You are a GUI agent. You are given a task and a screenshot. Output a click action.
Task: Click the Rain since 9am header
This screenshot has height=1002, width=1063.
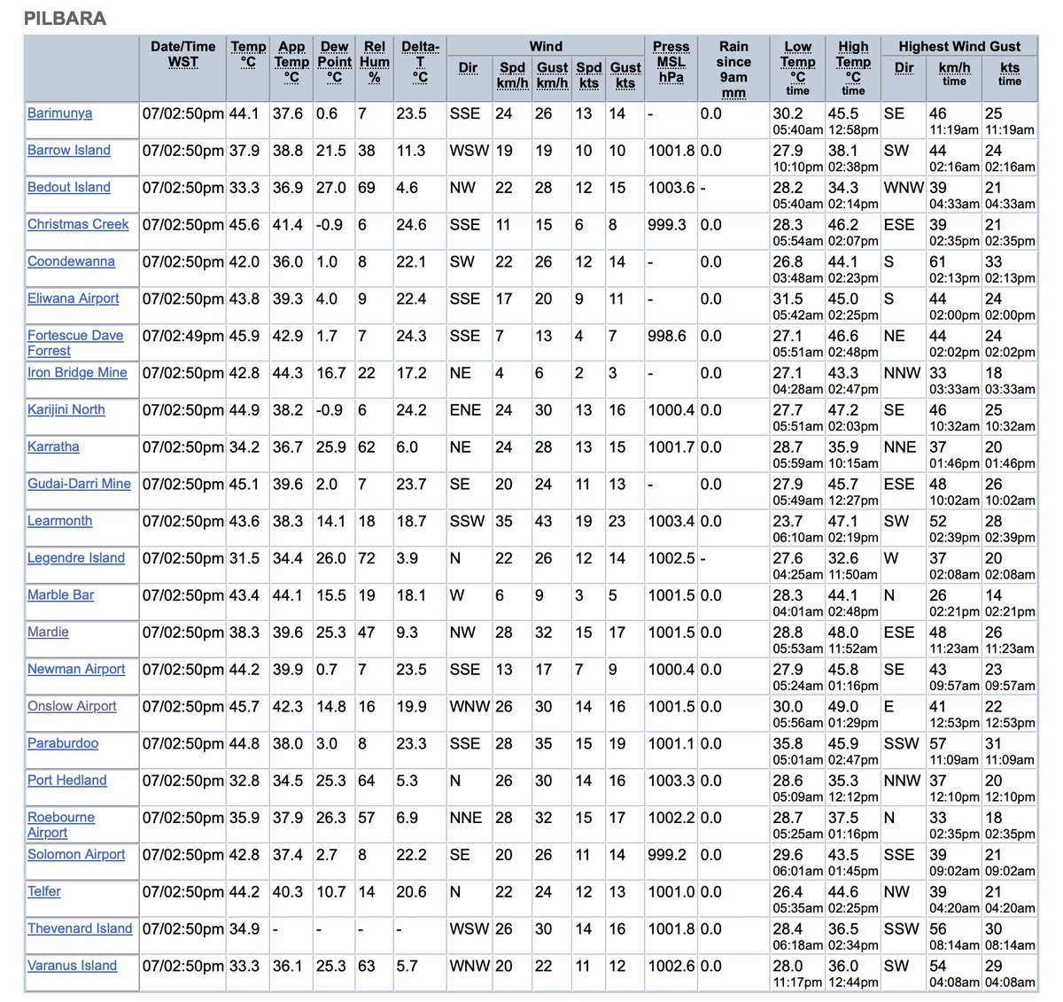(x=733, y=70)
